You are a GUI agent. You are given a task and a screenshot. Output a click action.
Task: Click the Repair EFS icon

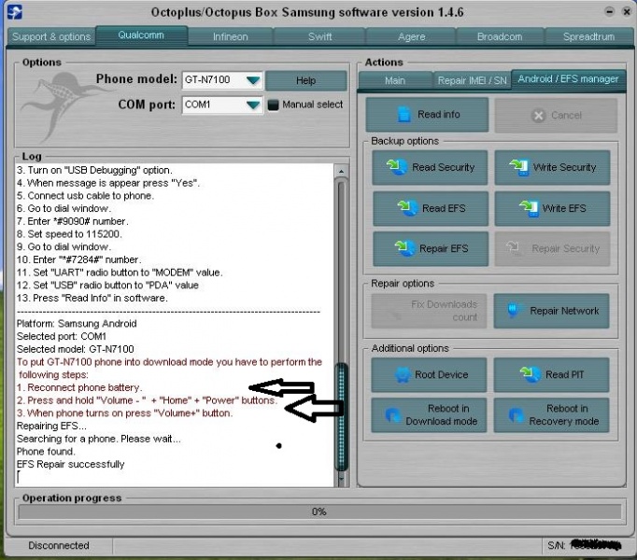click(x=405, y=248)
